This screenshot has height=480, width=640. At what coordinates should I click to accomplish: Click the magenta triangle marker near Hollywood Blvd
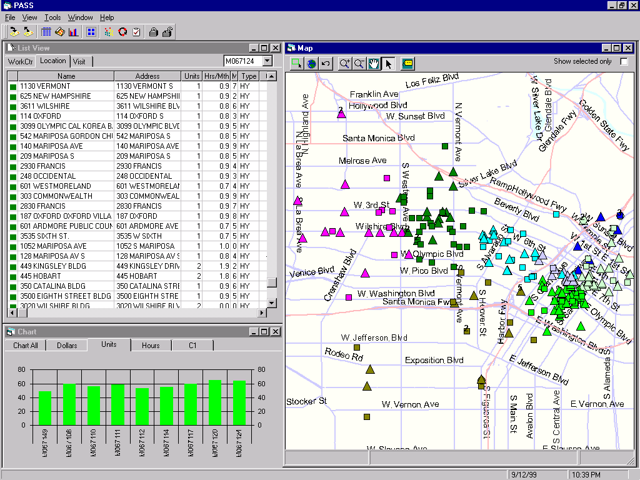[x=342, y=114]
